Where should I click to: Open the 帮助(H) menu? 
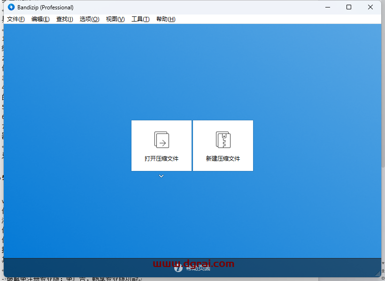166,19
